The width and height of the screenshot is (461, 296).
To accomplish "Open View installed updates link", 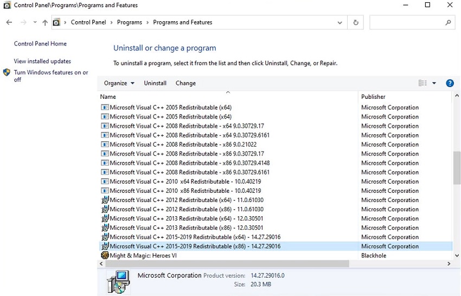I will 42,61.
